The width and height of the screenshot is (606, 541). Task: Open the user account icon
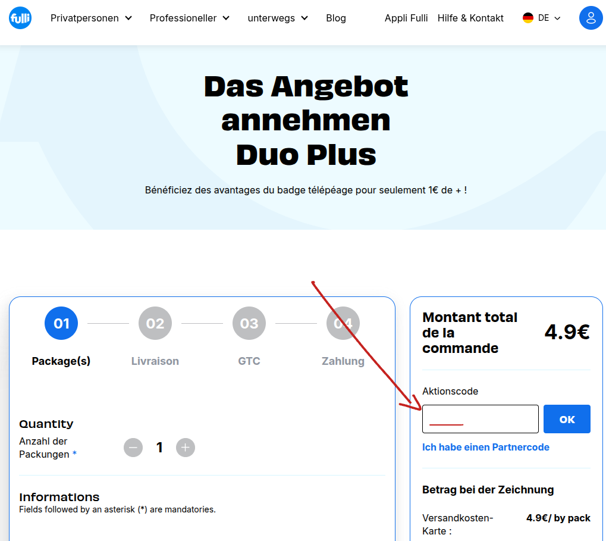pyautogui.click(x=591, y=18)
